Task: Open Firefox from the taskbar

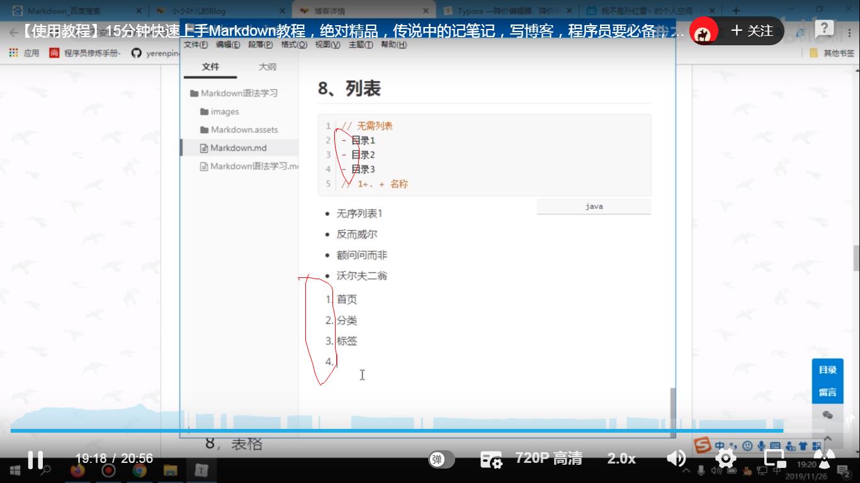Action: [78, 470]
